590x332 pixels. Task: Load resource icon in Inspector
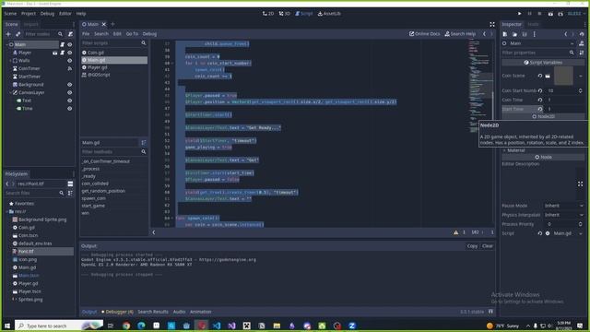click(x=514, y=34)
